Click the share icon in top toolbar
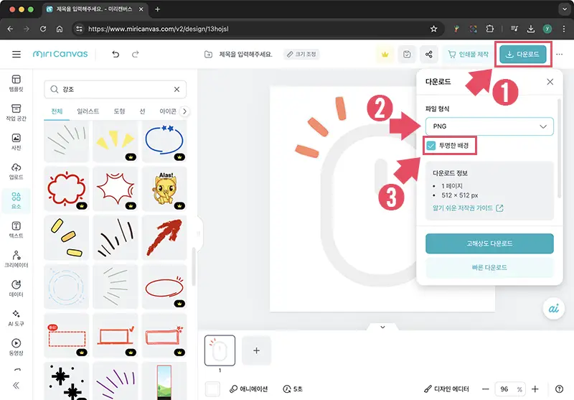The width and height of the screenshot is (574, 400). tap(429, 54)
